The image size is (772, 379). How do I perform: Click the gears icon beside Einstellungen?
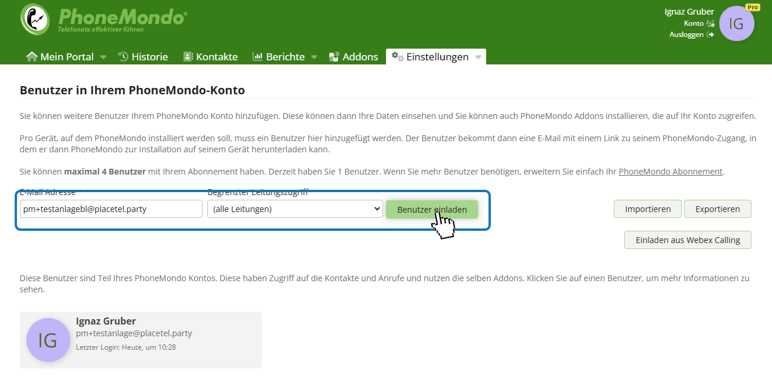(398, 57)
